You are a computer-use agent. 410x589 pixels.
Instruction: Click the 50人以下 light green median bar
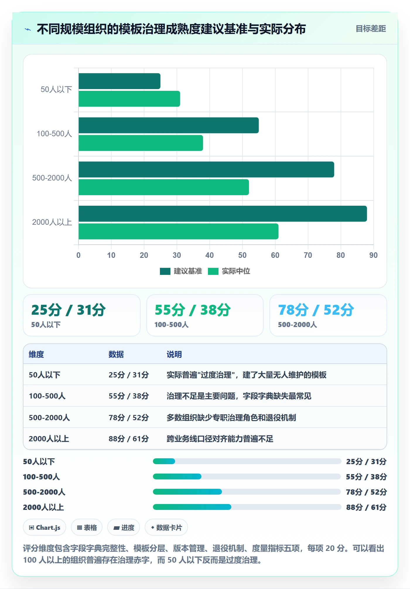pyautogui.click(x=129, y=99)
